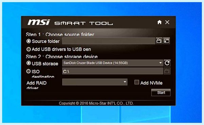Click the Start button
The width and height of the screenshot is (204, 125).
(161, 92)
